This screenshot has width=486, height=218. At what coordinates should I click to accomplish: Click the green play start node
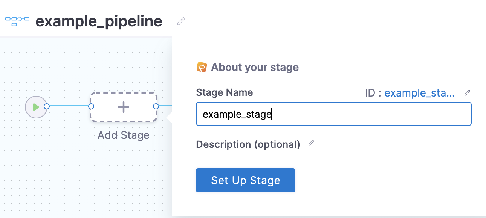pyautogui.click(x=36, y=107)
